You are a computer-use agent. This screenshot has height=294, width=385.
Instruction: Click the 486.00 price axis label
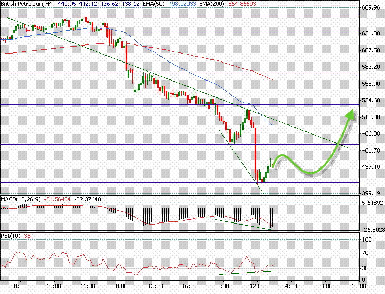coord(371,133)
